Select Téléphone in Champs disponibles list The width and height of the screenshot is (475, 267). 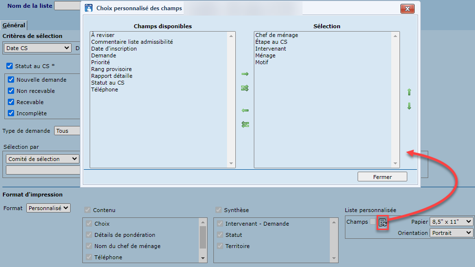104,89
